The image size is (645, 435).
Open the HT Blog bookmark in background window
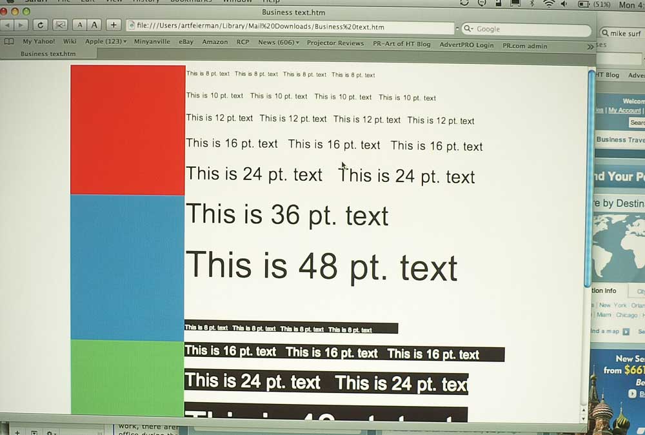[x=608, y=74]
